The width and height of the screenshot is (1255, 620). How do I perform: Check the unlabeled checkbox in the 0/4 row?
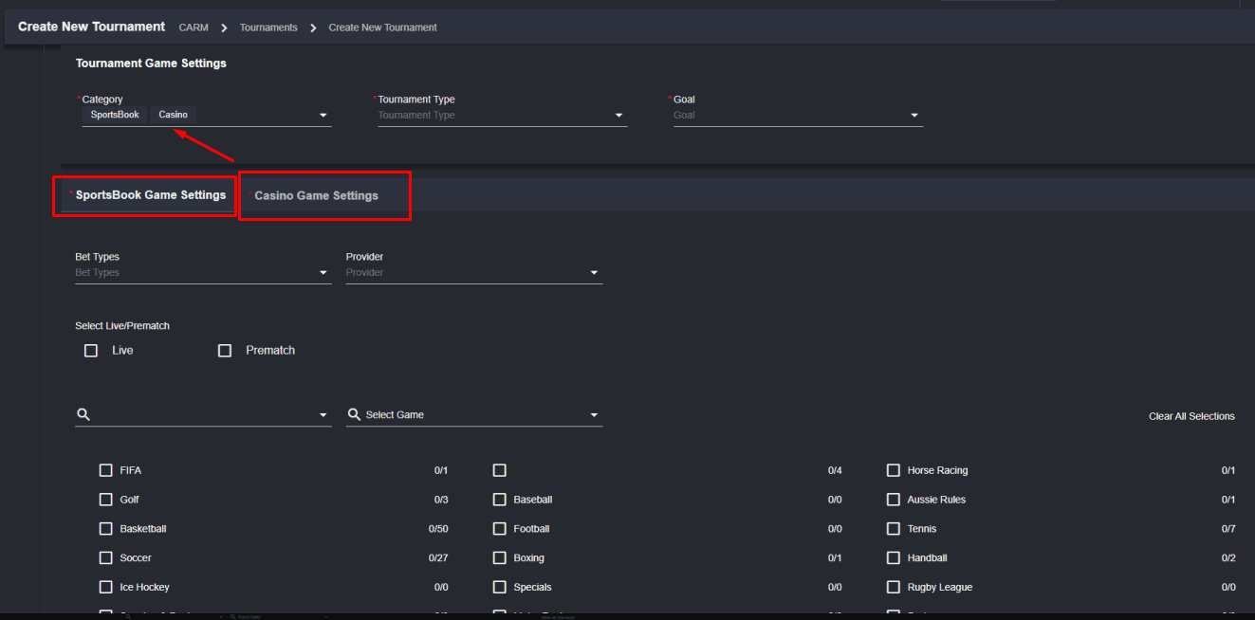pyautogui.click(x=500, y=470)
